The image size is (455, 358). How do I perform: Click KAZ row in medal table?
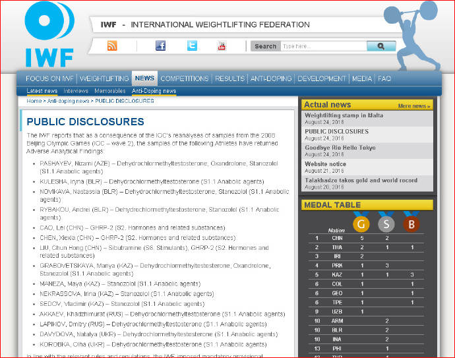point(366,274)
